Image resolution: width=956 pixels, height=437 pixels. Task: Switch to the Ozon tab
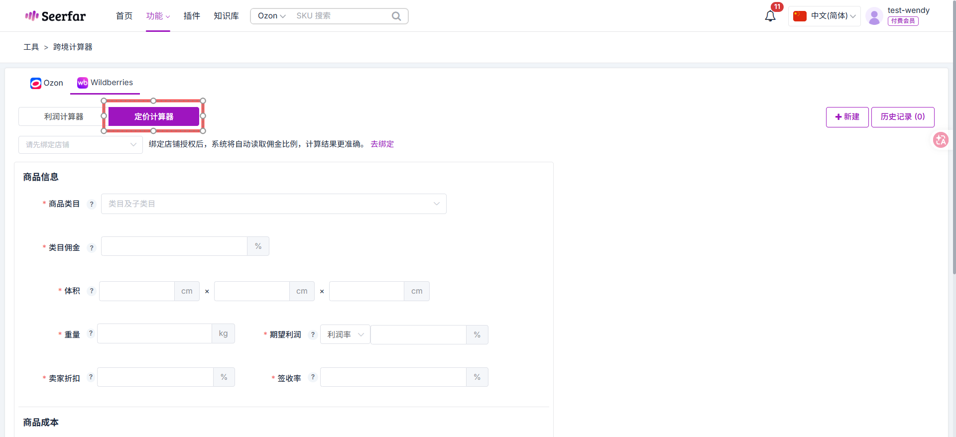[47, 83]
